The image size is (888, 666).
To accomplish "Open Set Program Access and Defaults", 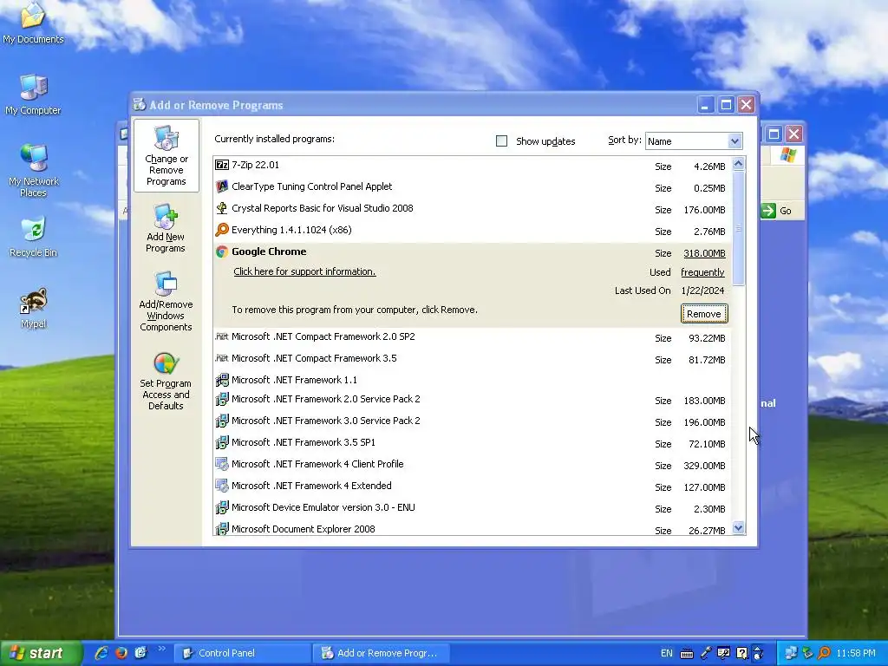I will click(x=166, y=382).
